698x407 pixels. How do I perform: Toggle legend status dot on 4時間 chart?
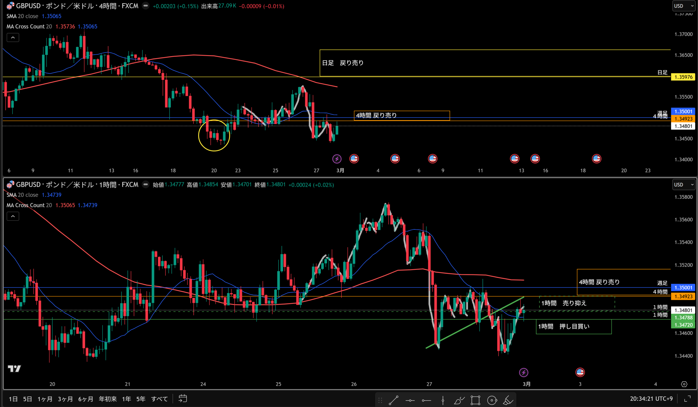[145, 6]
